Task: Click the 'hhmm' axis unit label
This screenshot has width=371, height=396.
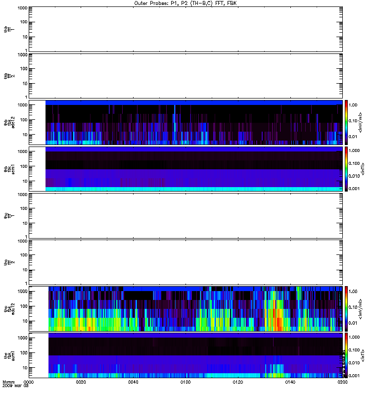Action: [8, 382]
